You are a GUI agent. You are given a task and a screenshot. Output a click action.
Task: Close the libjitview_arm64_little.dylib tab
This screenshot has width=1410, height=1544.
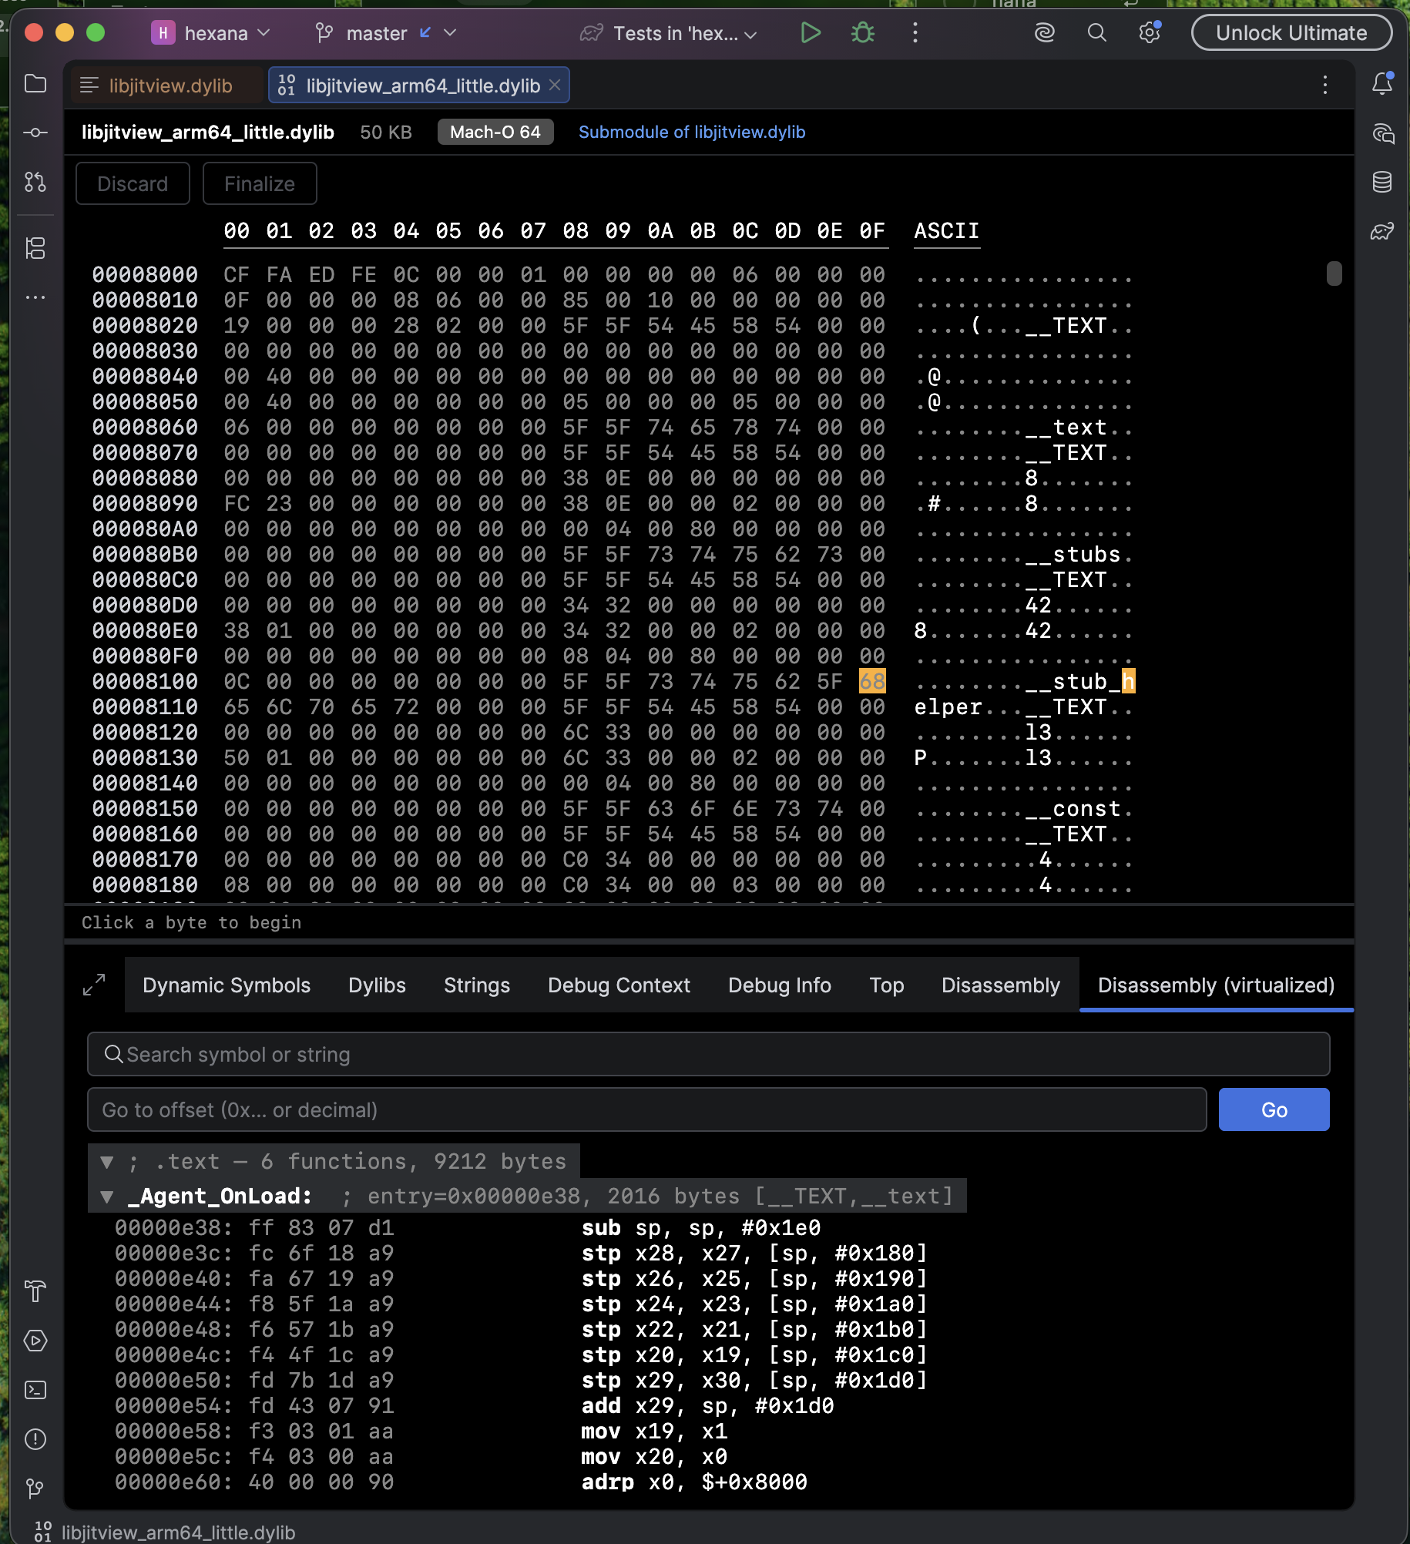pos(555,85)
